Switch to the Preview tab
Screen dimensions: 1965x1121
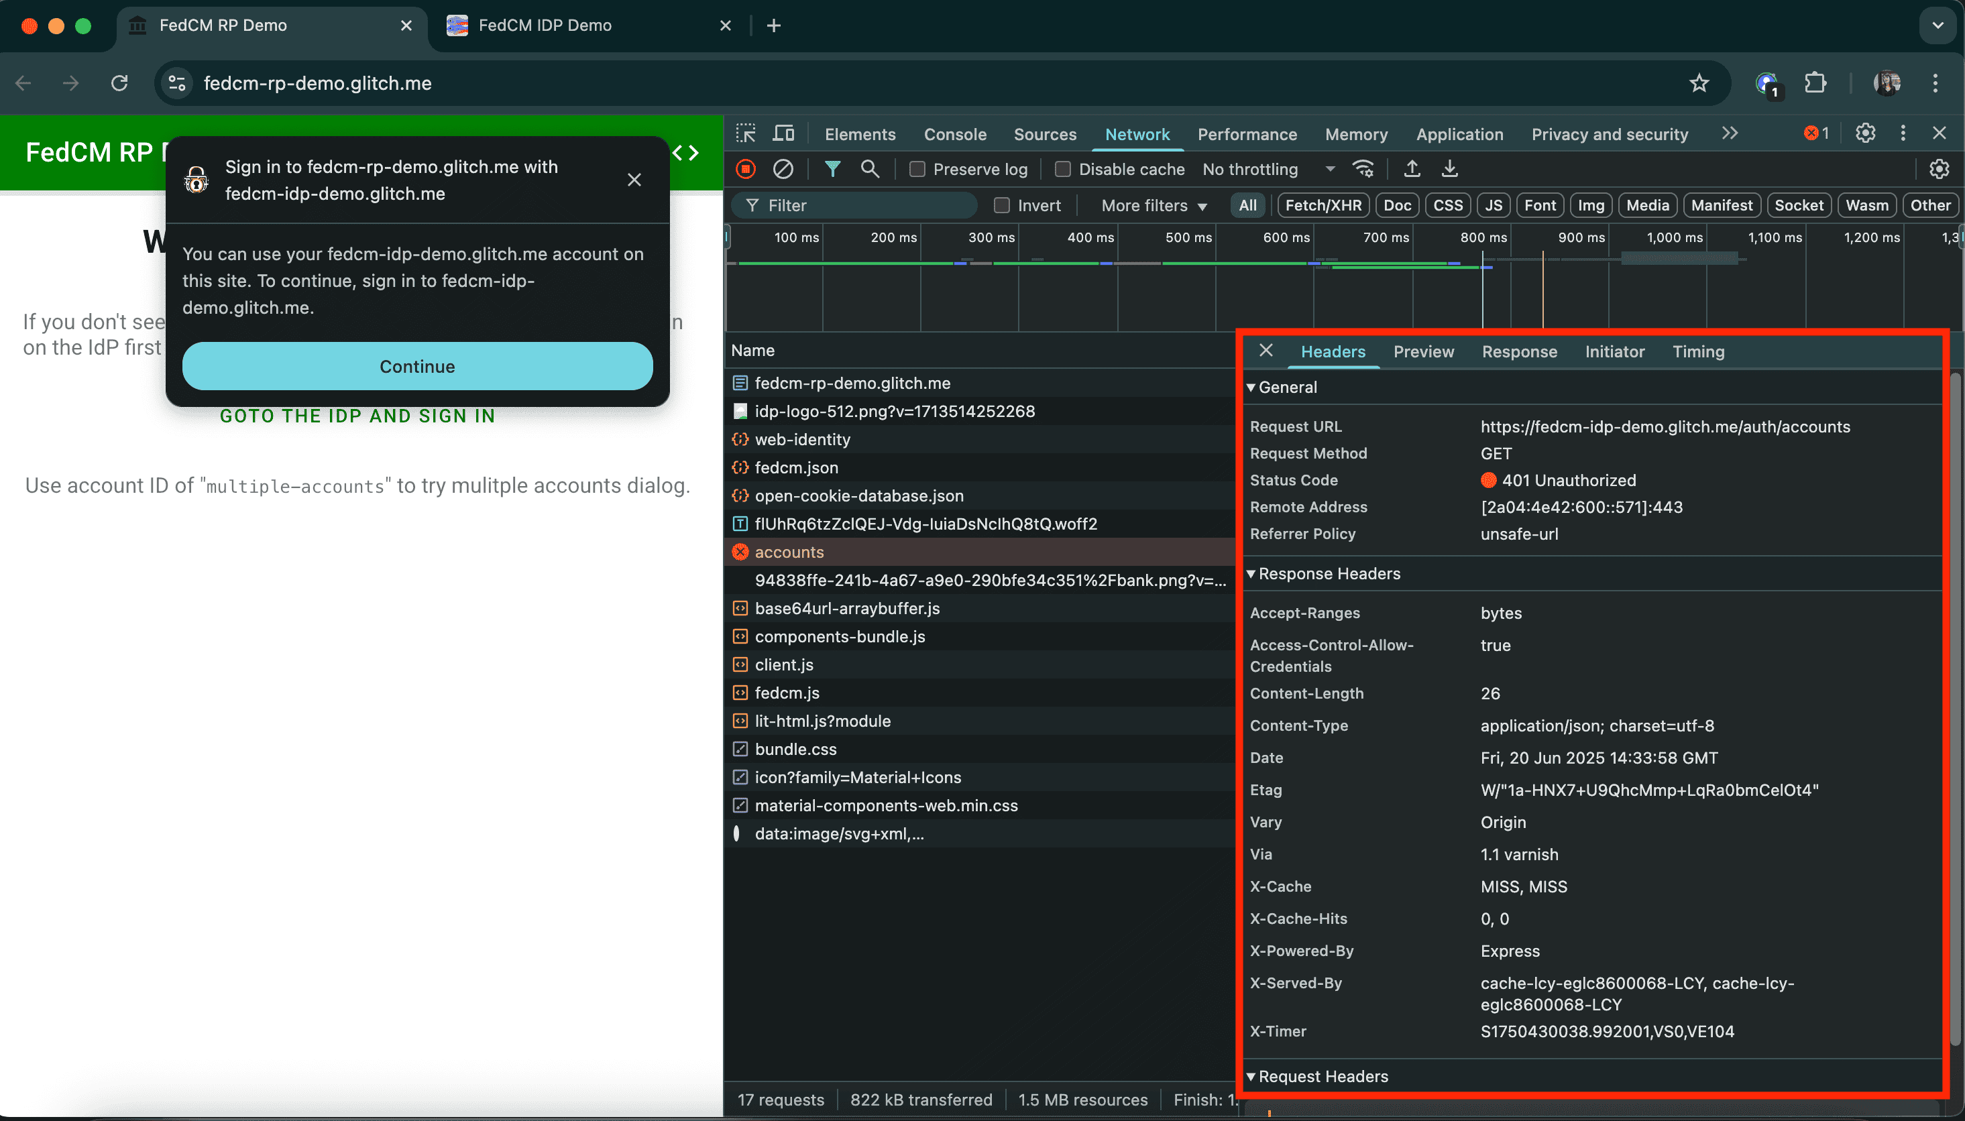point(1424,352)
